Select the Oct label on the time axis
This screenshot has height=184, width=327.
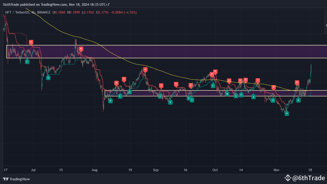(215, 170)
